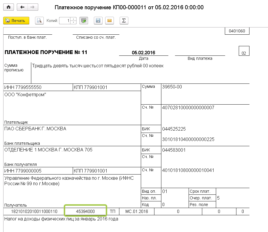Increase copies count with the up arrow
Screen dimensions: 268x232
pyautogui.click(x=73, y=19)
